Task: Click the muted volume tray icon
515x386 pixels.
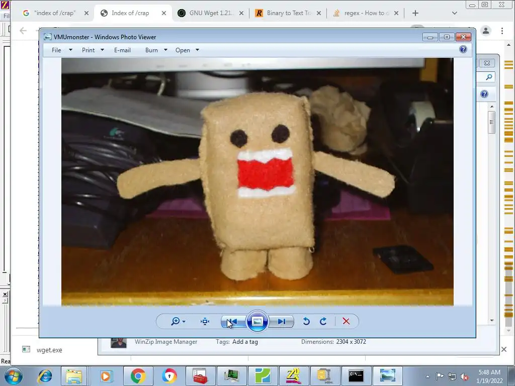Action: point(464,376)
